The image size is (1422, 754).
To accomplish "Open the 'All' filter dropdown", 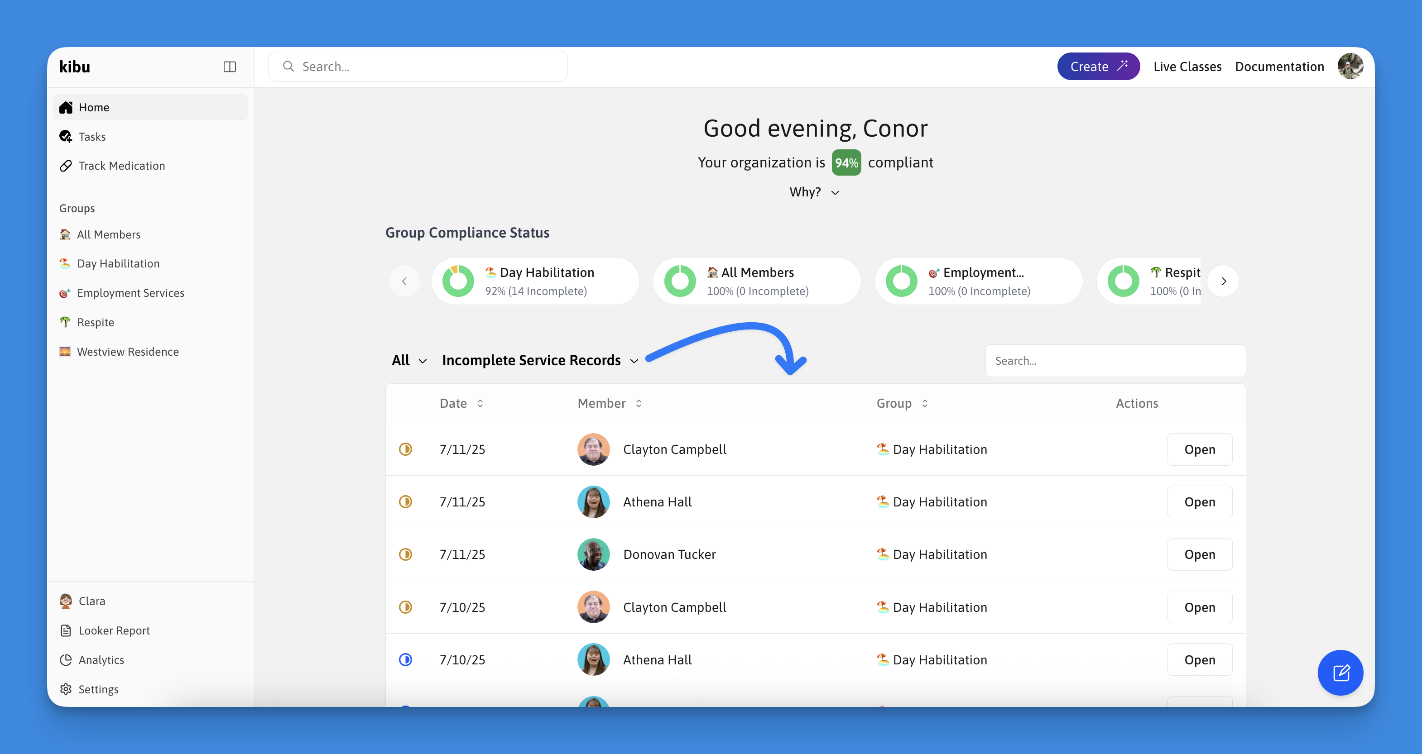I will click(x=409, y=360).
